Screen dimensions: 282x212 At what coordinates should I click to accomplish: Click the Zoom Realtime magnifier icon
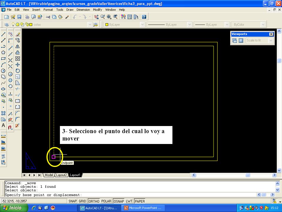(103, 17)
